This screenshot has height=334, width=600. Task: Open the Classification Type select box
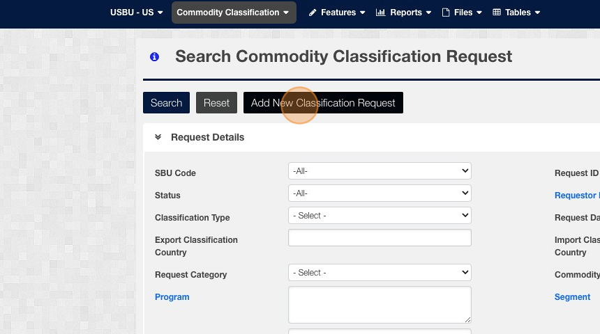click(x=380, y=215)
